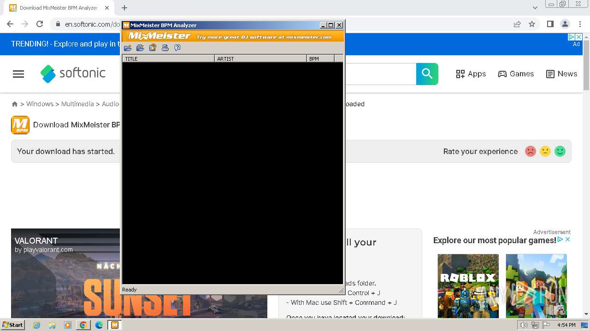Screen dimensions: 590x331
Task: Click the print icon in MixMeister toolbar
Action: (x=165, y=48)
